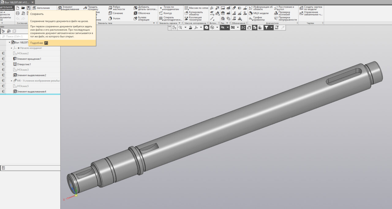The image size is (392, 209).
Task: Click Проверка непрерывности
Action: (x=285, y=18)
